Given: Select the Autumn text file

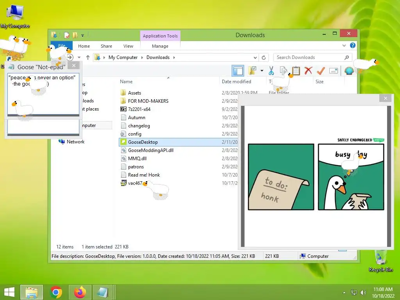Looking at the screenshot, I should tap(136, 118).
